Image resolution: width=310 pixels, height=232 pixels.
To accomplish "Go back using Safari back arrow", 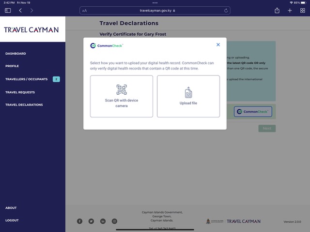I will click(x=20, y=11).
